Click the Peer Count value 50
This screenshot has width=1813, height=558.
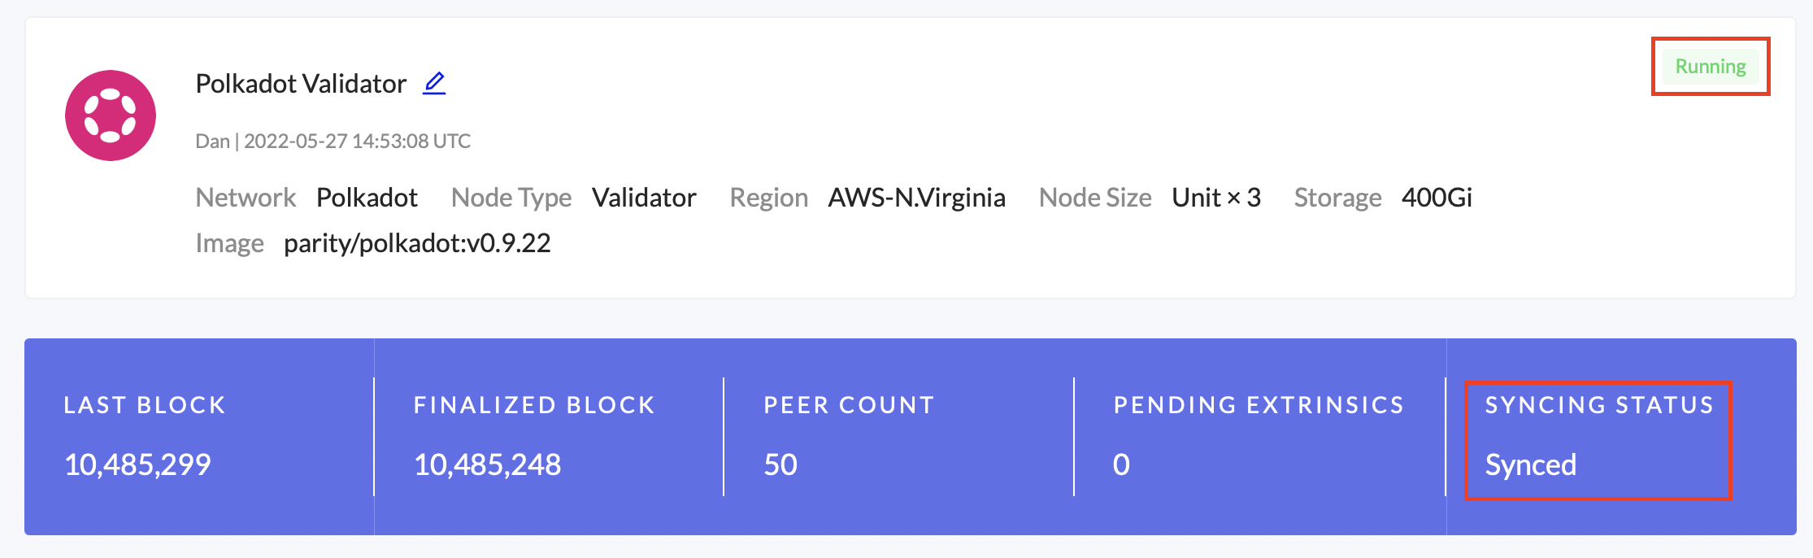pyautogui.click(x=780, y=464)
